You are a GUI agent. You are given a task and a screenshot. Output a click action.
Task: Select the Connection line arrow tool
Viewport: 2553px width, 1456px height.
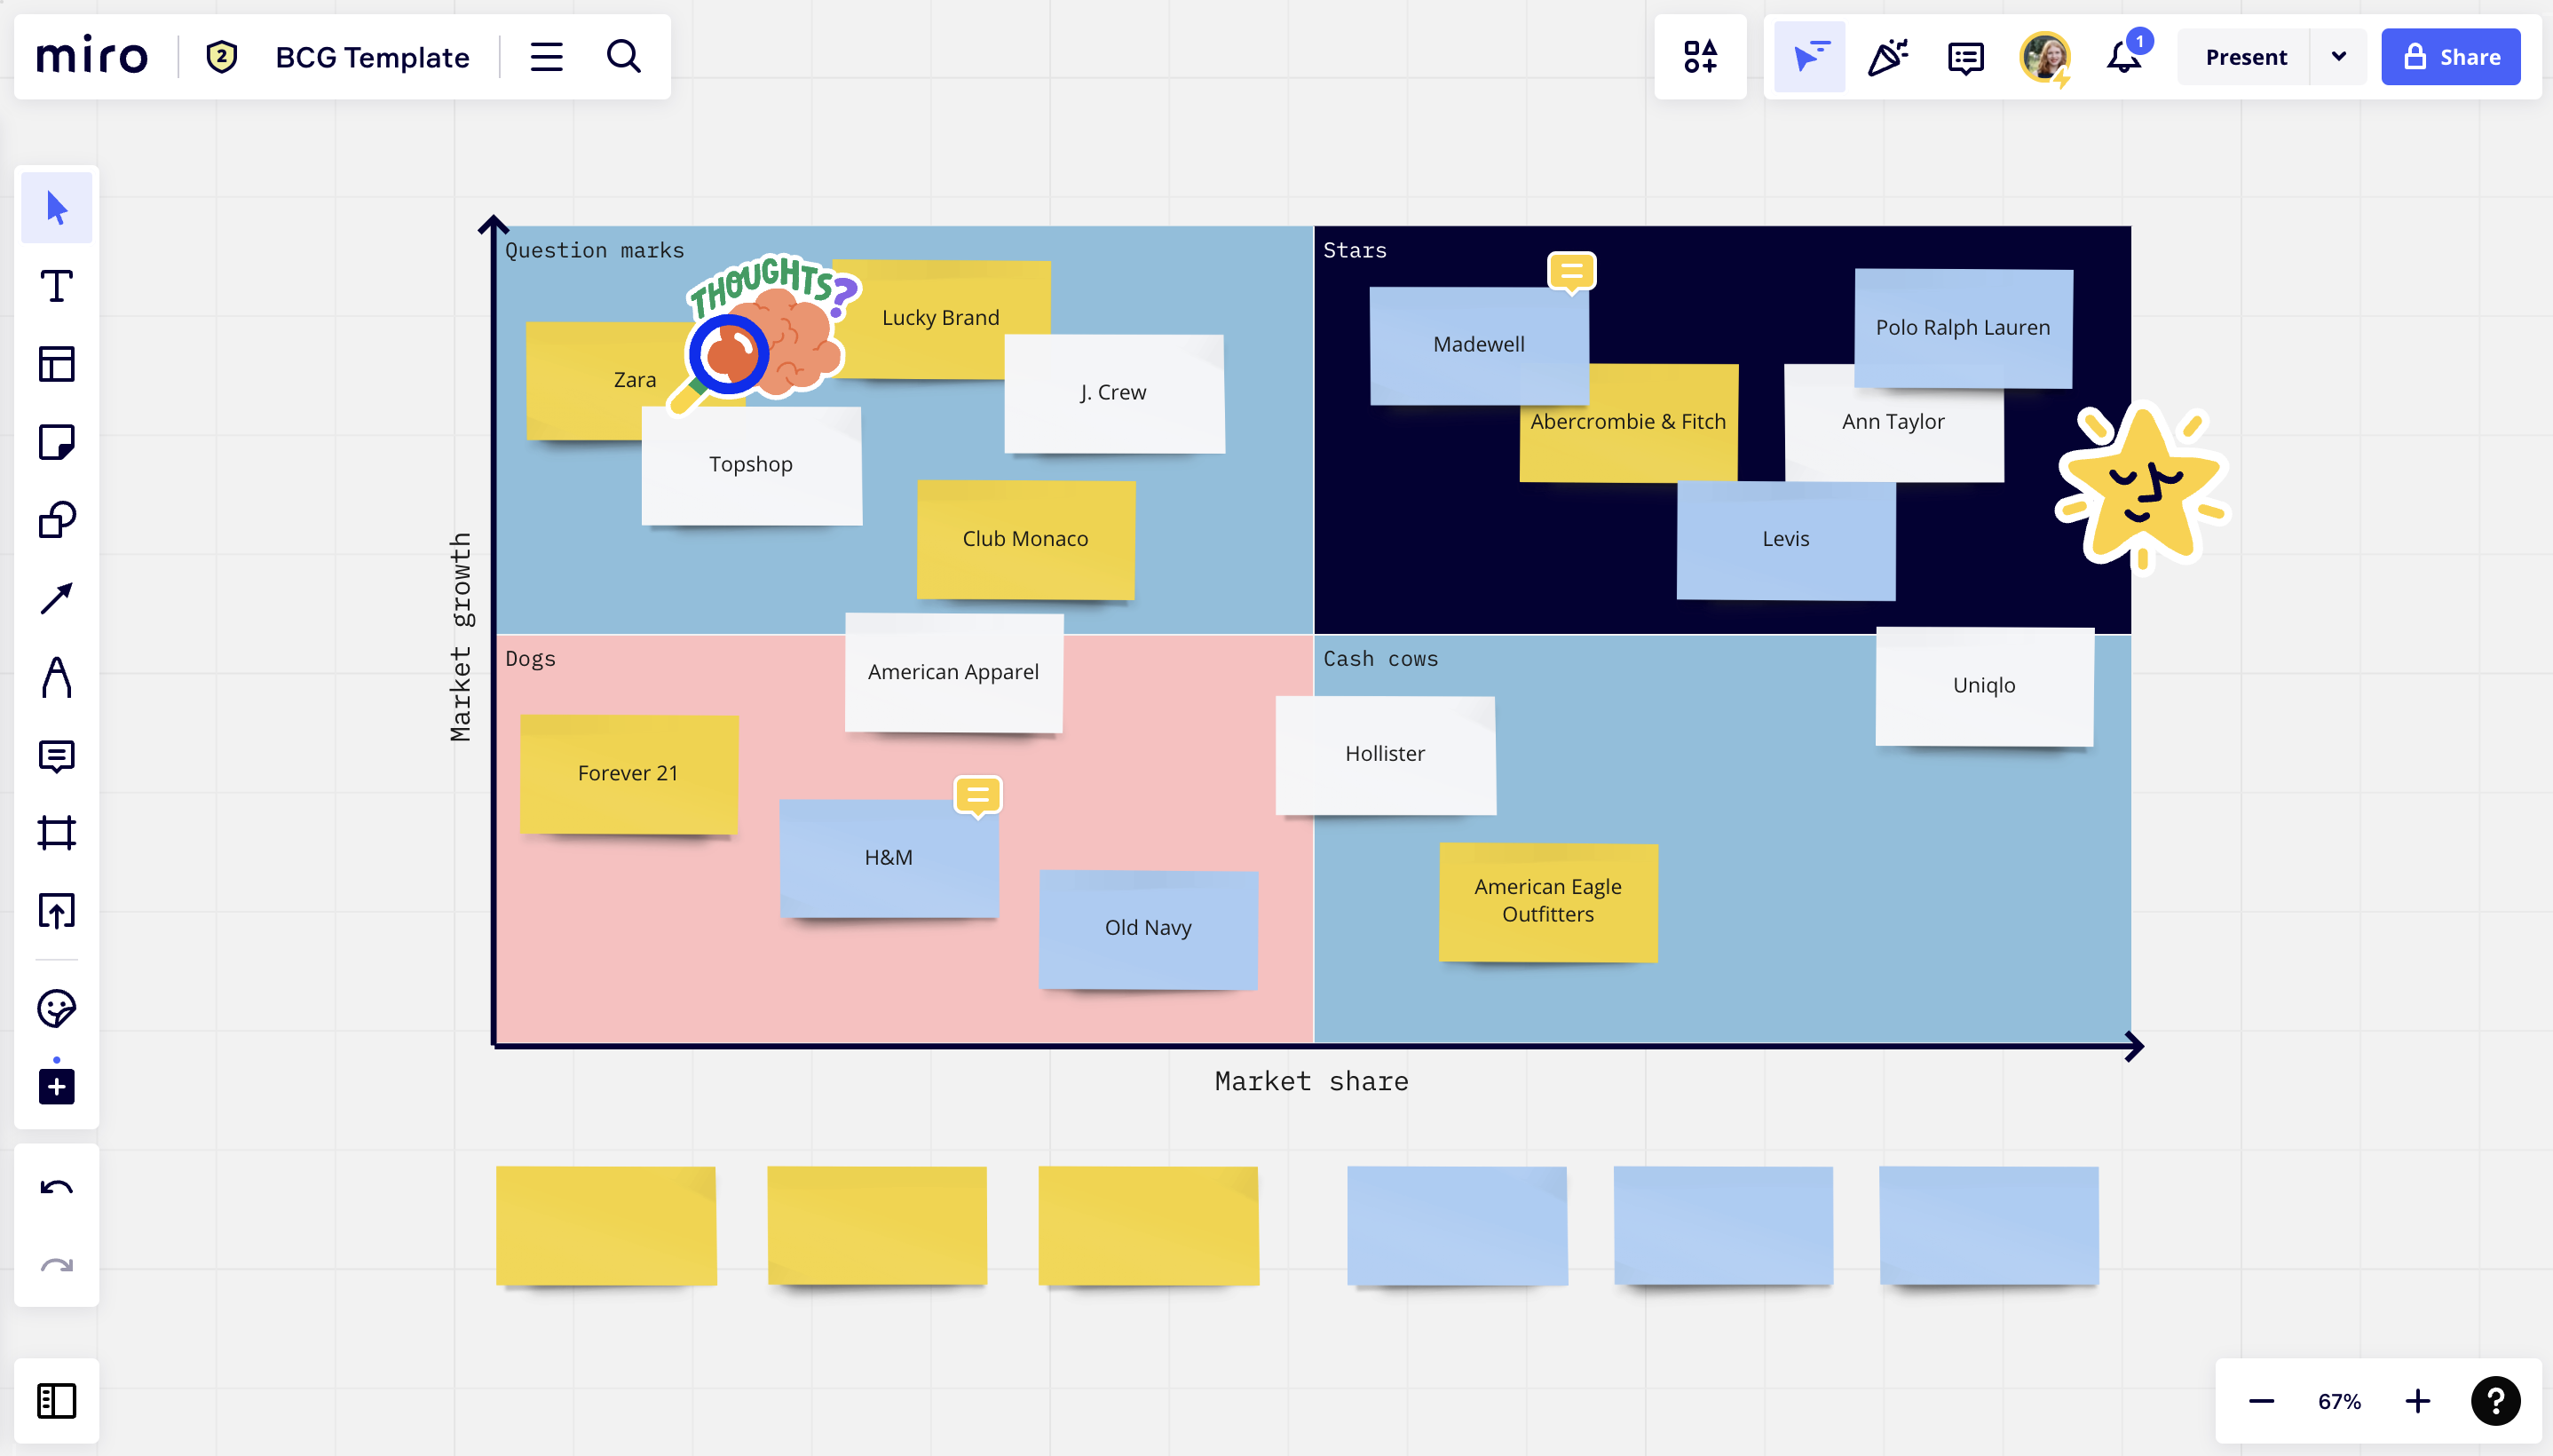pos(57,598)
